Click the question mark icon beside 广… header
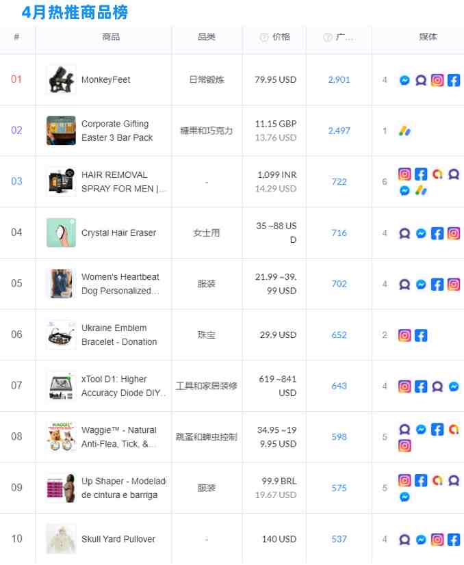Image resolution: width=464 pixels, height=565 pixels. click(x=328, y=38)
